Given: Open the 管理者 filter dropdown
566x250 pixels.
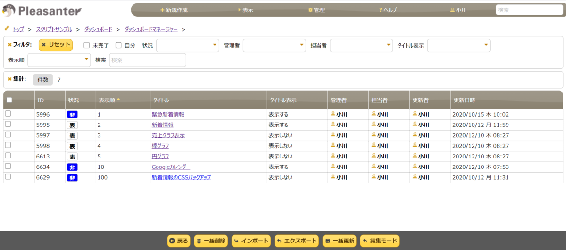Looking at the screenshot, I should coord(275,45).
